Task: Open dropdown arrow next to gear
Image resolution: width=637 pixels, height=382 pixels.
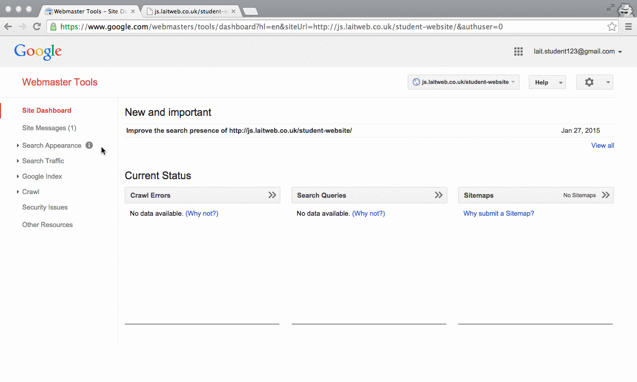Action: 608,82
